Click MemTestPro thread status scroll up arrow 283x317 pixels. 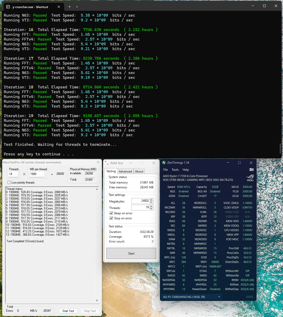coord(97,189)
